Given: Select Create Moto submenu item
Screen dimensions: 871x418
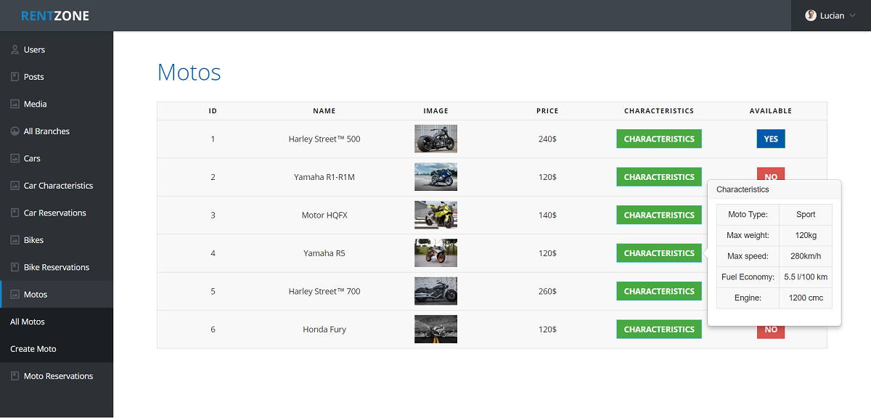Looking at the screenshot, I should [33, 349].
